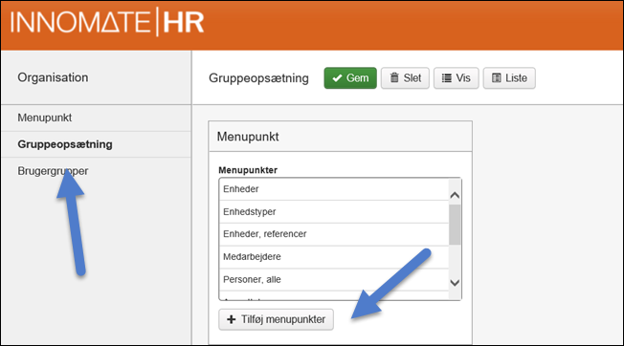624x346 pixels.
Task: Click the Organisation sidebar heading
Action: (53, 77)
